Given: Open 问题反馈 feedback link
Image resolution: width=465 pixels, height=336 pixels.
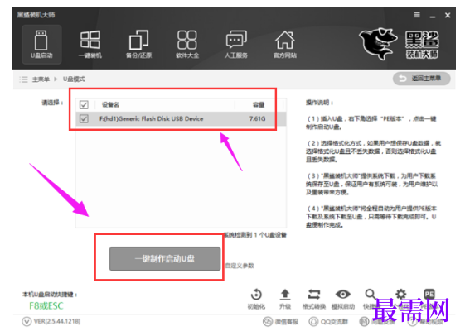Looking at the screenshot, I should [x=378, y=321].
